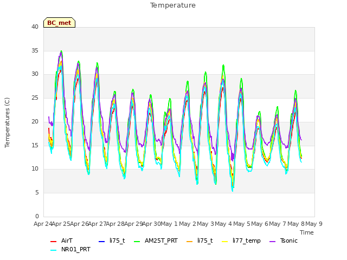Click the May 5 x-axis tick label
The width and height of the screenshot is (347, 260).
(x=241, y=224)
